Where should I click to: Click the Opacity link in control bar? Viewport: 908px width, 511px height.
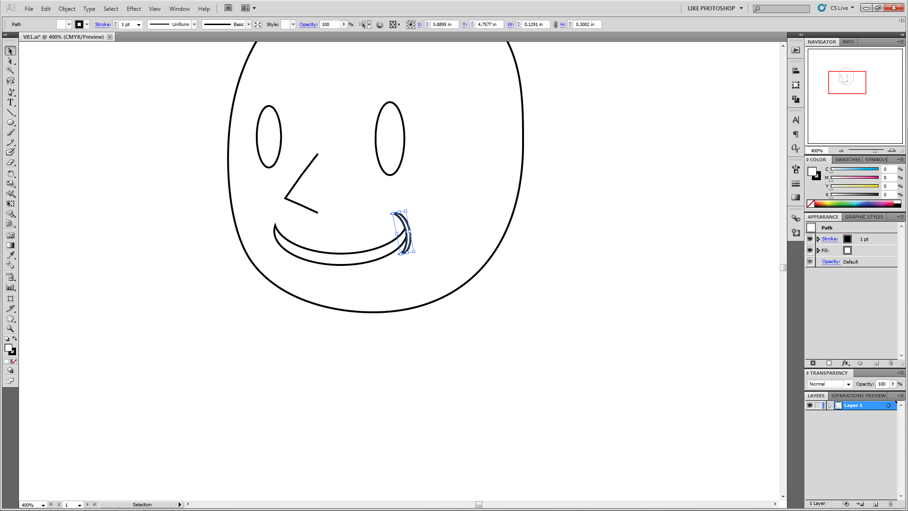[x=308, y=25]
